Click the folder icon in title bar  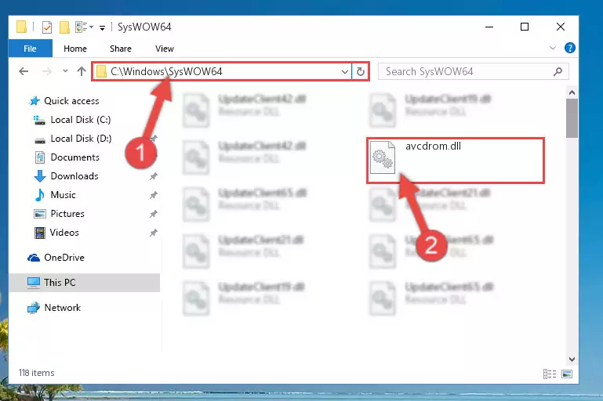point(21,27)
